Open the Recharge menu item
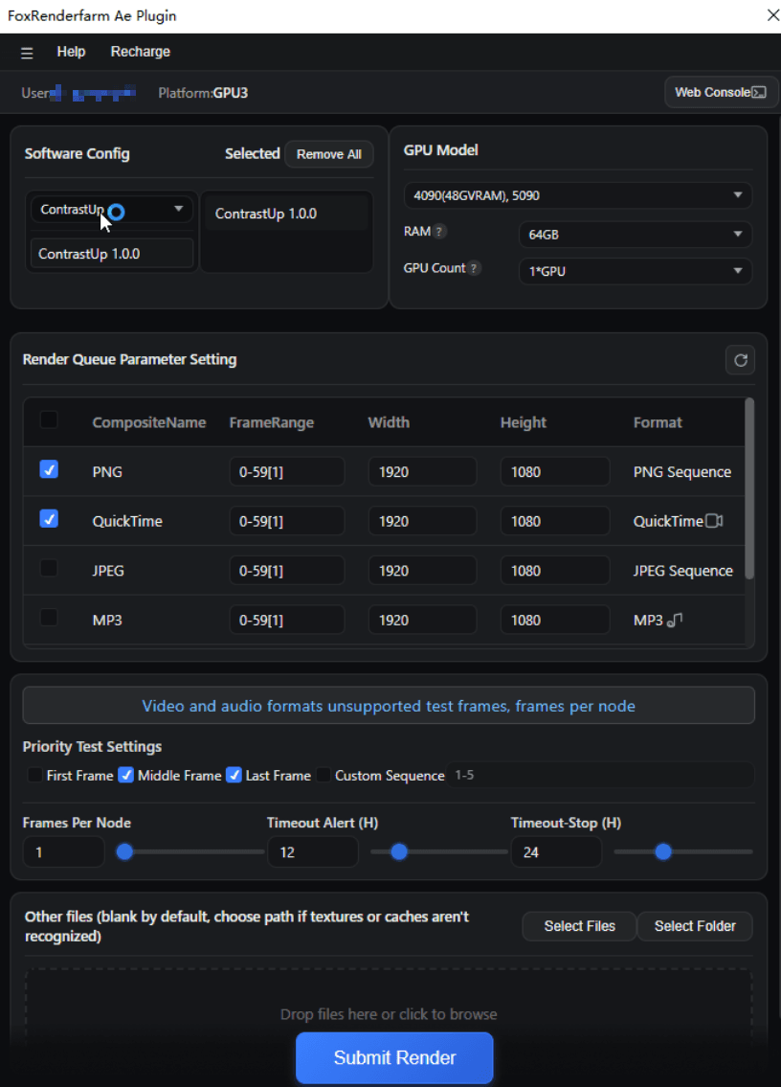Screen dimensions: 781x1087 pos(140,52)
